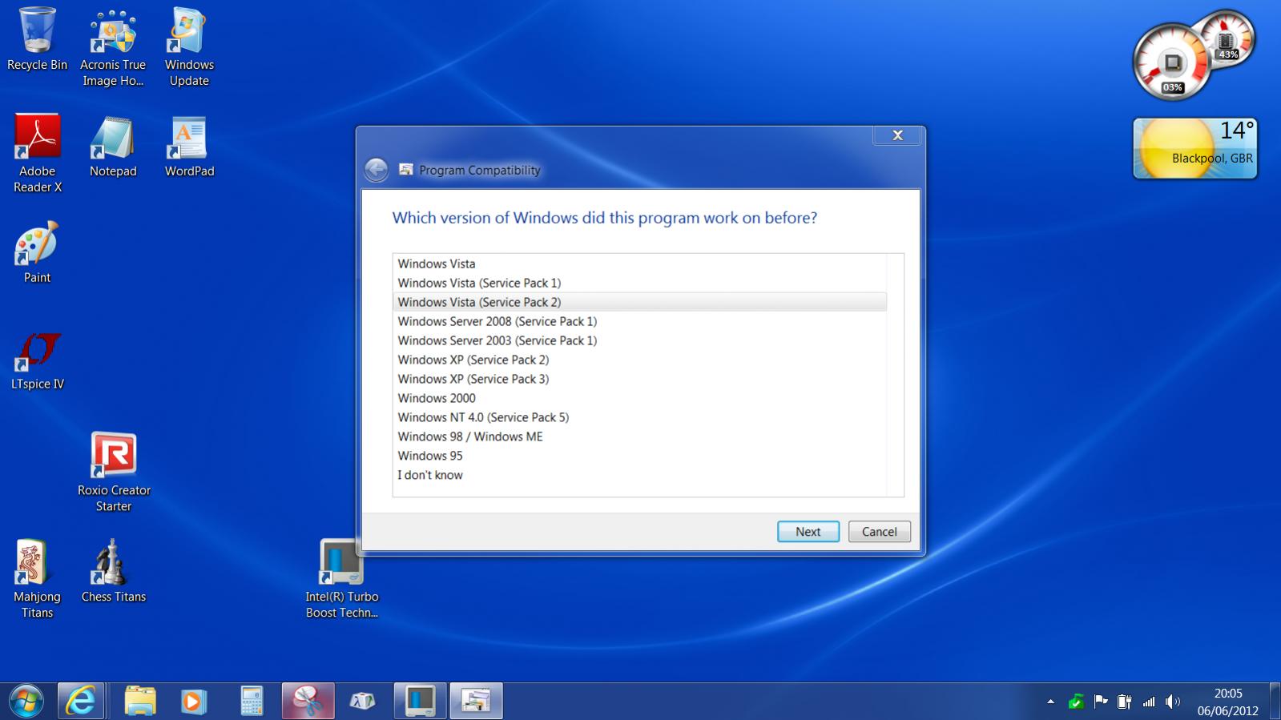The width and height of the screenshot is (1281, 720).
Task: Switch to the Snipping Tool taskbar button
Action: point(308,702)
